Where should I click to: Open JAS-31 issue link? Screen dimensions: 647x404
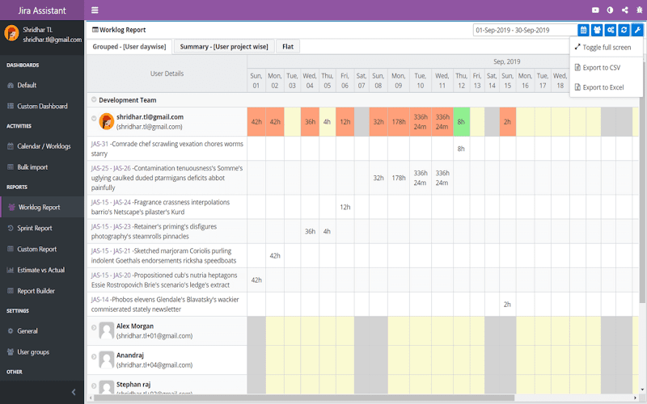click(99, 144)
